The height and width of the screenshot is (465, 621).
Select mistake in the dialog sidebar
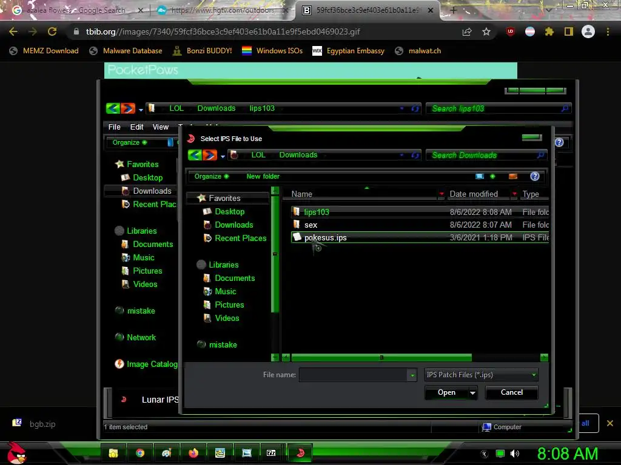[x=223, y=345]
